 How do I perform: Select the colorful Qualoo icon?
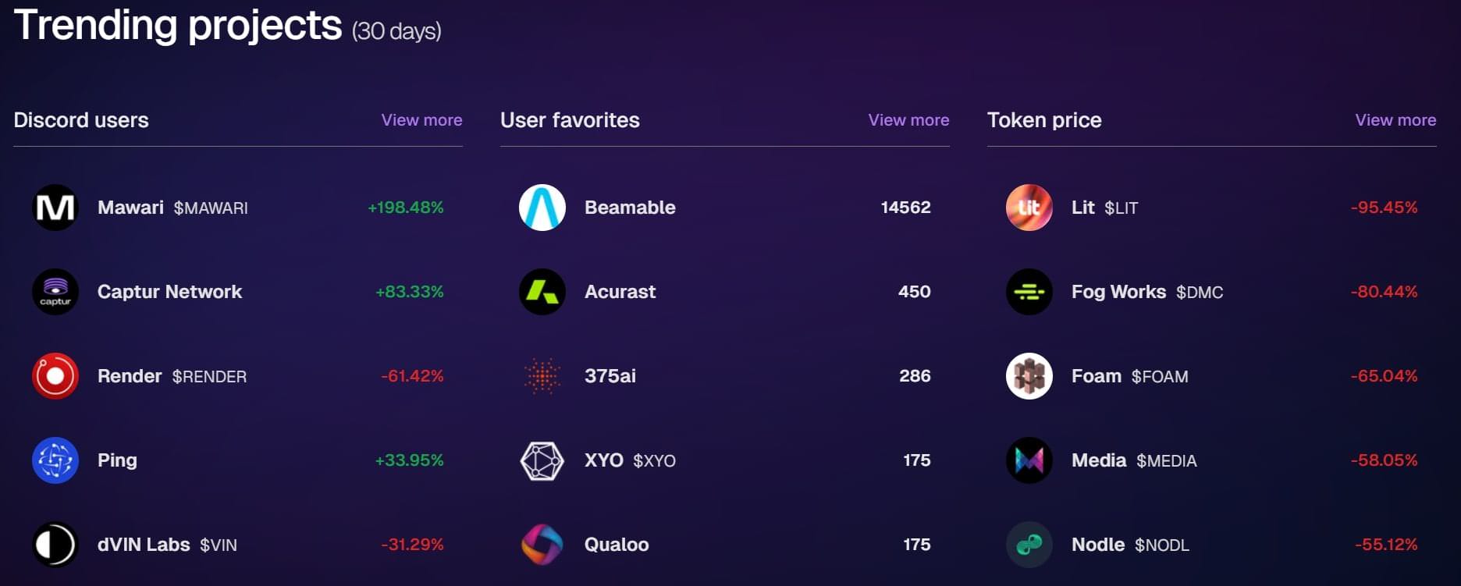(x=542, y=545)
